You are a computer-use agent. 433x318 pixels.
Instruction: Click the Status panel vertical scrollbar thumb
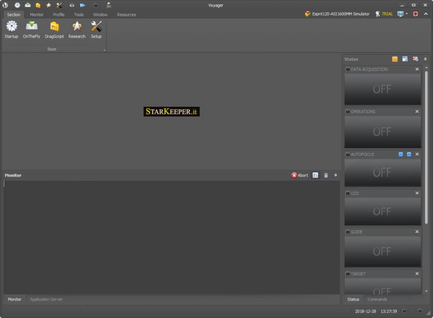[x=427, y=147]
